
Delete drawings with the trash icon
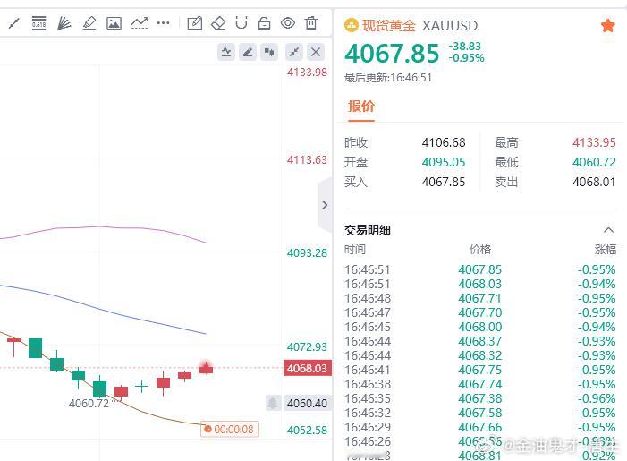pyautogui.click(x=311, y=22)
